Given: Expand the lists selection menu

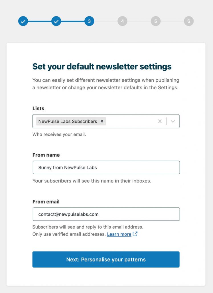Looking at the screenshot, I should tap(173, 121).
